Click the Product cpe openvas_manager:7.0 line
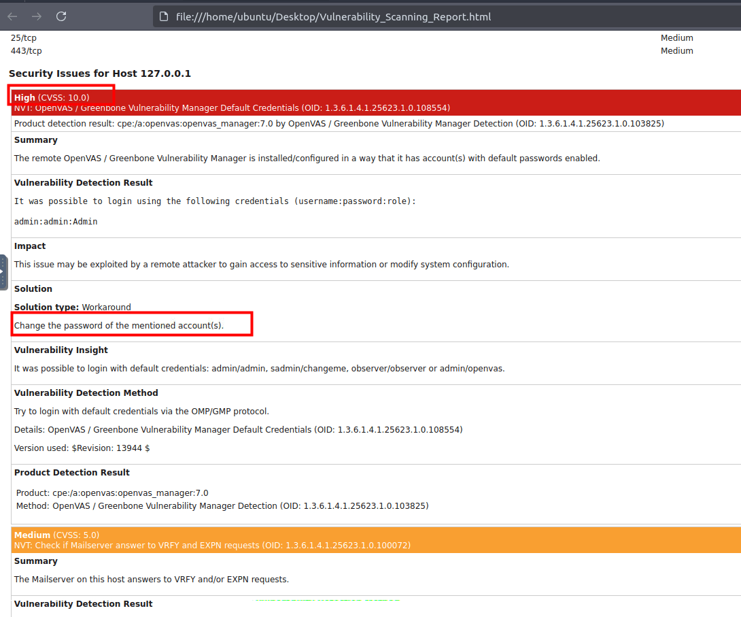 [x=112, y=493]
